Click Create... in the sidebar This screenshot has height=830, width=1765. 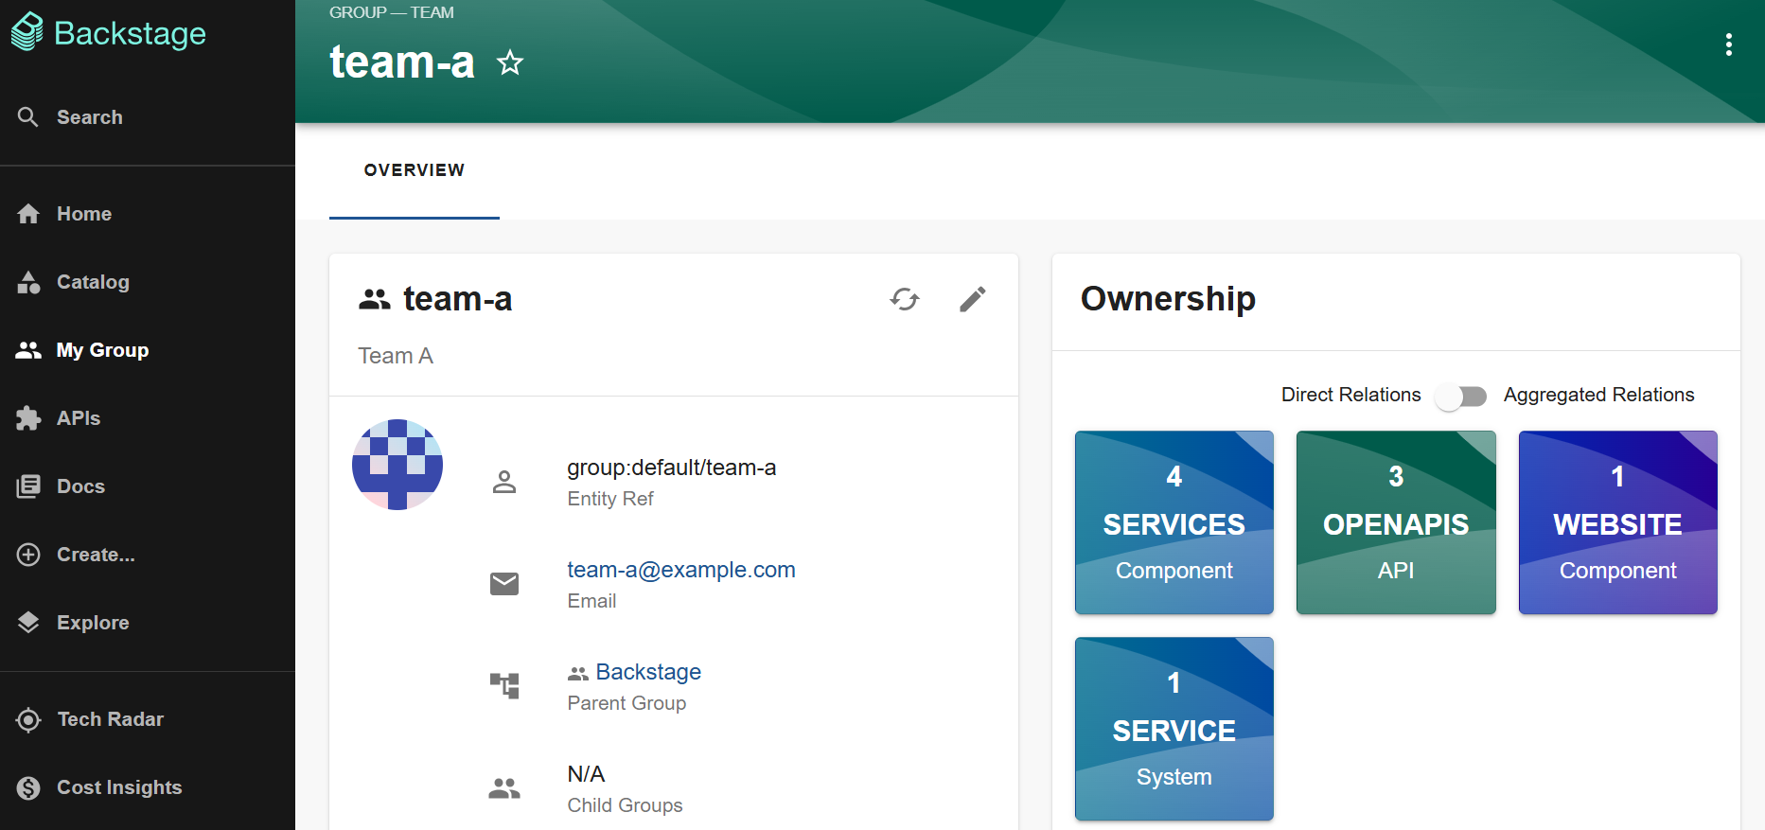(x=95, y=555)
